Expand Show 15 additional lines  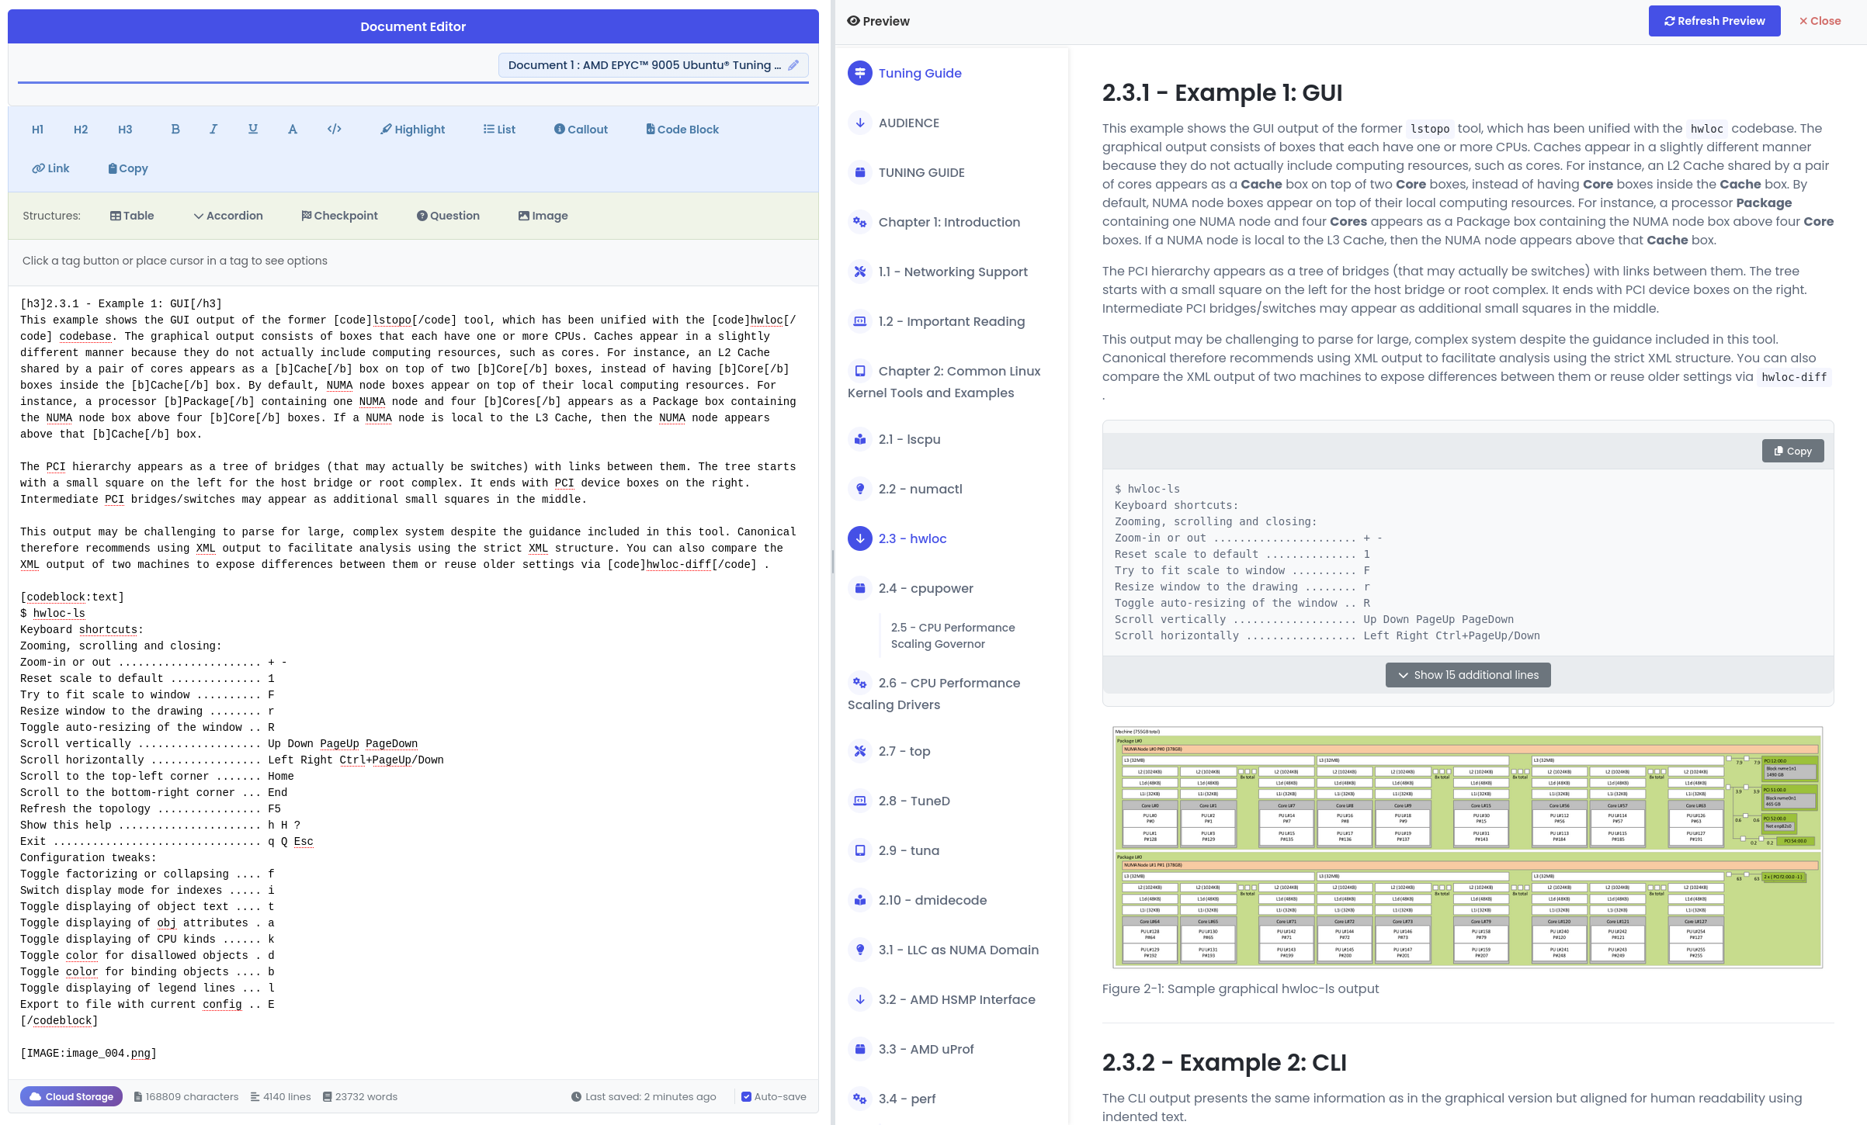pos(1467,675)
